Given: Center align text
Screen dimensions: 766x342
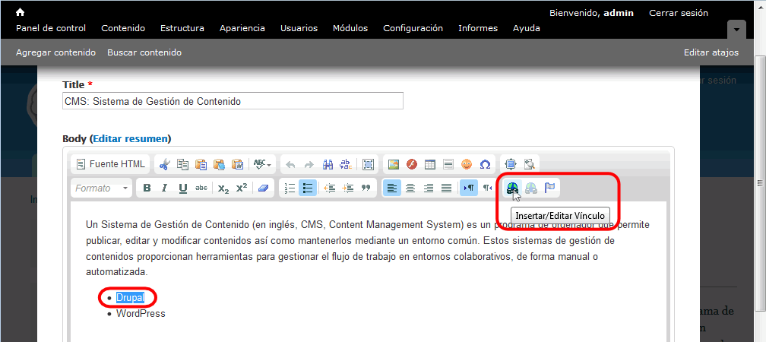Looking at the screenshot, I should 410,188.
